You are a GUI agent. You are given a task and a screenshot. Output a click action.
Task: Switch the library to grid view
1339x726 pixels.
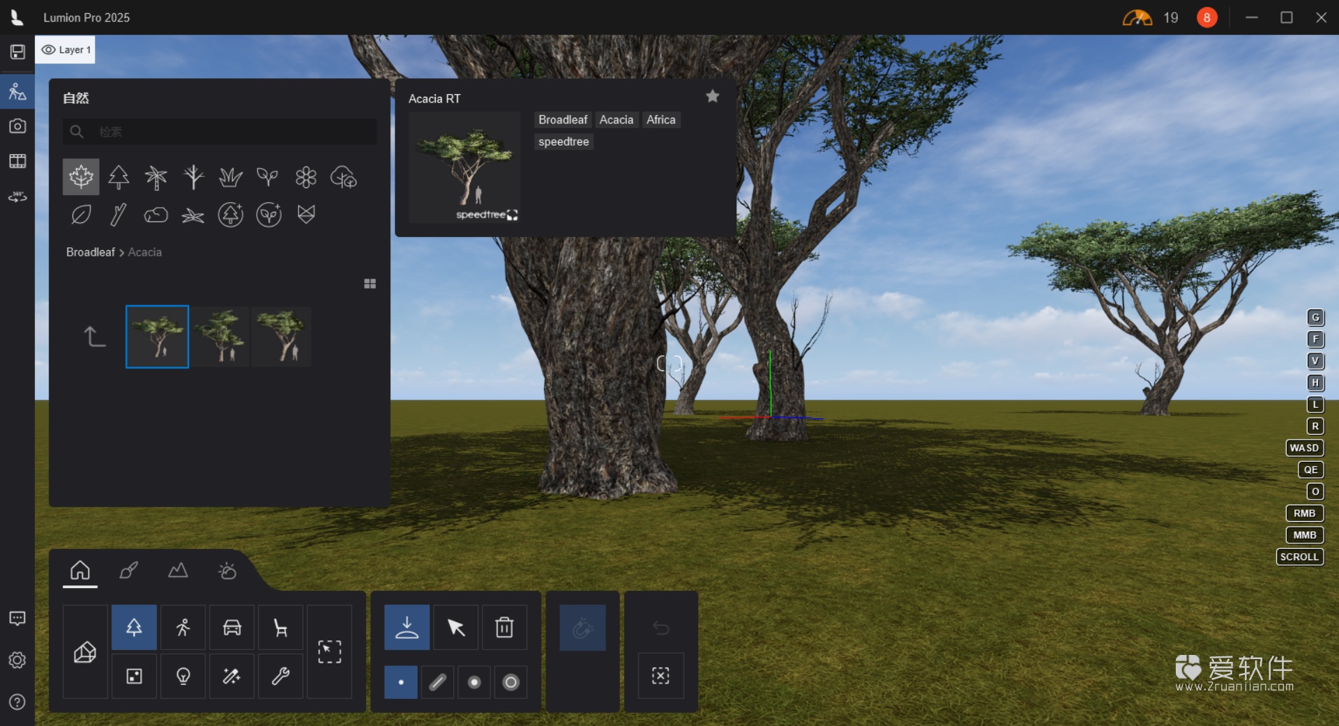[370, 284]
